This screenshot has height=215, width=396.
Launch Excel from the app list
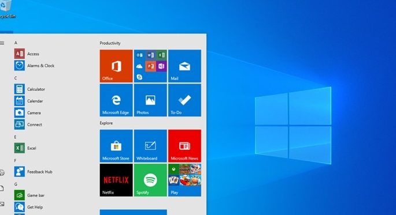tap(25, 148)
